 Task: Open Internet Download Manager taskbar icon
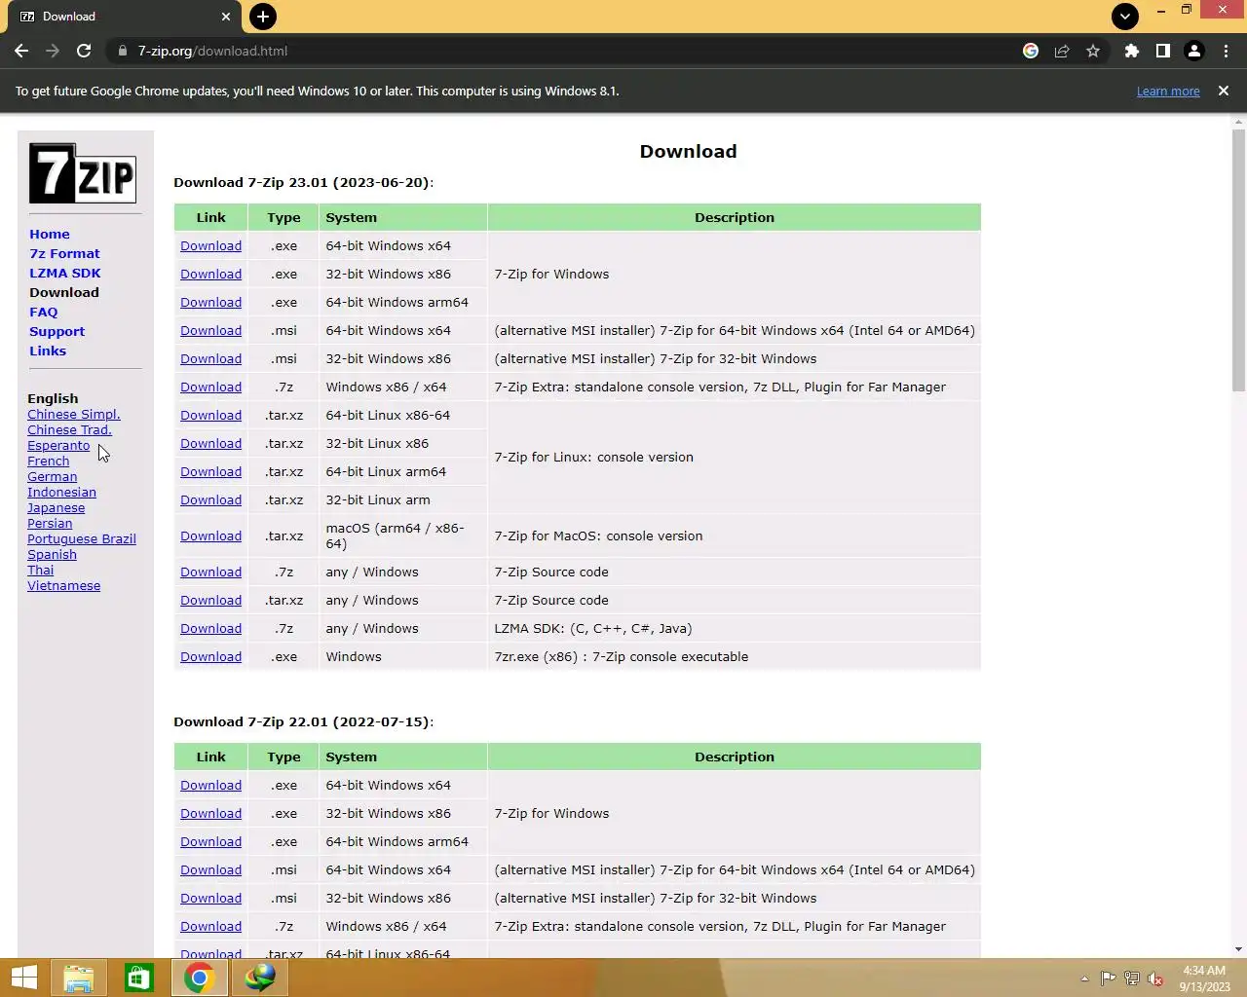coord(259,978)
